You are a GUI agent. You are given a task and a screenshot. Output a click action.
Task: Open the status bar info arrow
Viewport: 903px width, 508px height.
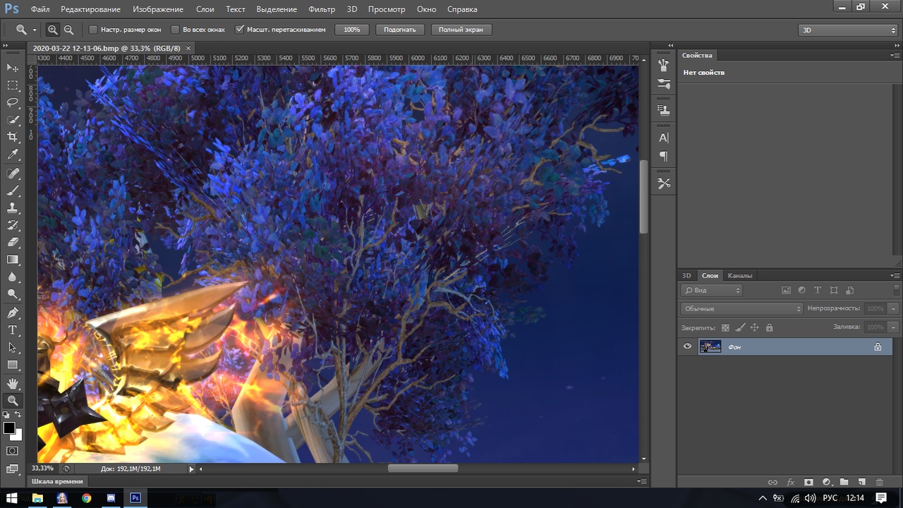point(191,468)
